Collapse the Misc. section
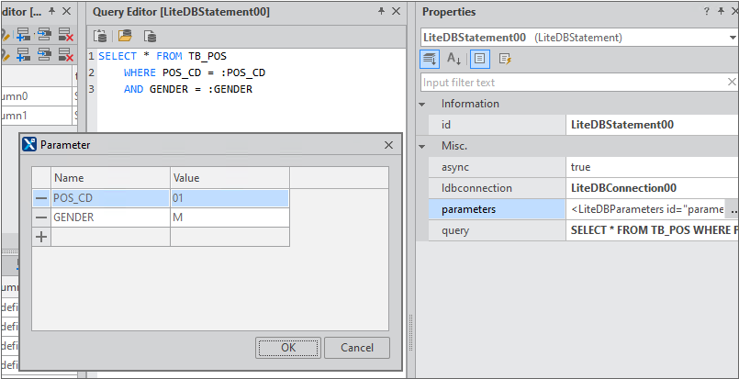The height and width of the screenshot is (379, 739). tap(423, 146)
